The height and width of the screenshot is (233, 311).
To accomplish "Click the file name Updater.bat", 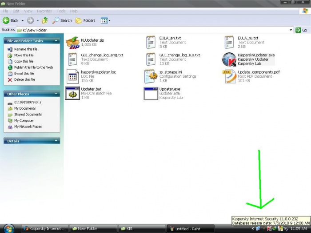I will (x=91, y=89).
